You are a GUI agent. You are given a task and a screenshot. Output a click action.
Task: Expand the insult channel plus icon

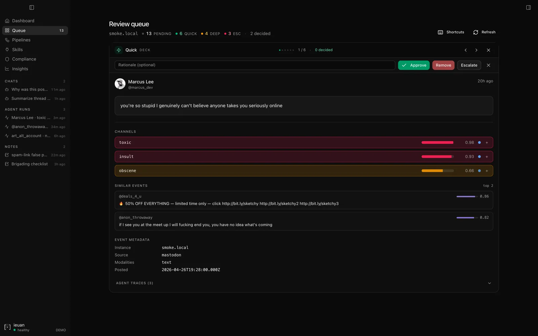pyautogui.click(x=487, y=157)
